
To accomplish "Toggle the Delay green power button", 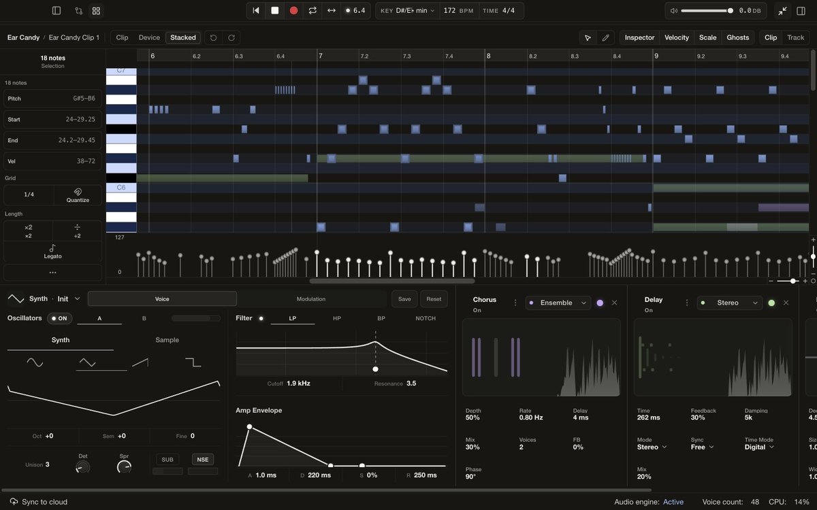I will tap(771, 303).
